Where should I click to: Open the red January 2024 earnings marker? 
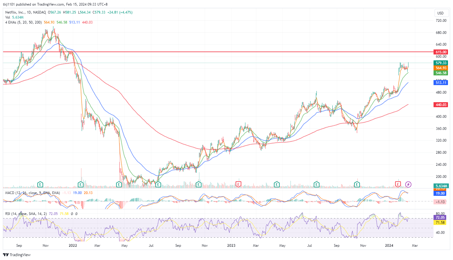tap(398, 185)
